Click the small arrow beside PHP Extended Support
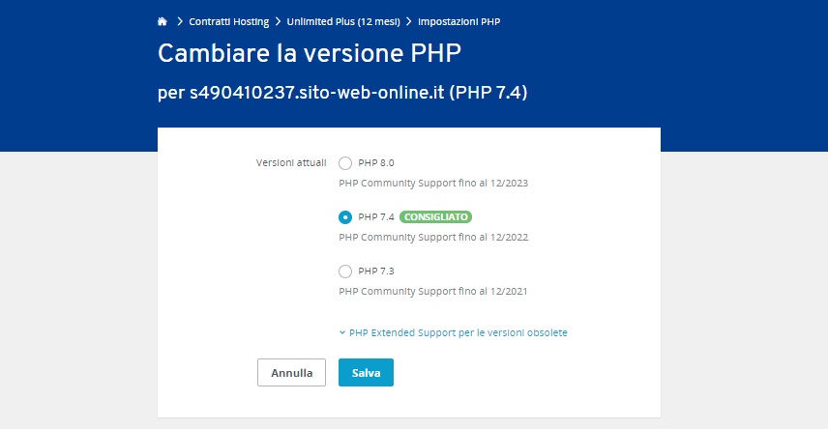Viewport: 828px width, 429px height. [x=342, y=332]
